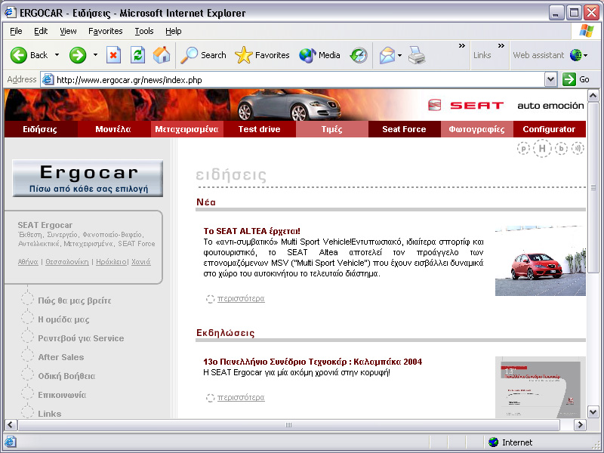Click the Τεχνοκάρ conference thumbnail image
The image size is (604, 453).
[541, 387]
